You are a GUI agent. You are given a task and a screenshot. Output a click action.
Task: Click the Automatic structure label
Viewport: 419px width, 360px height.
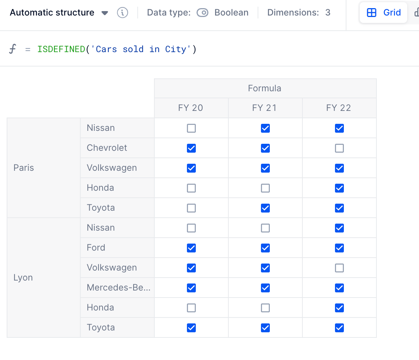52,13
